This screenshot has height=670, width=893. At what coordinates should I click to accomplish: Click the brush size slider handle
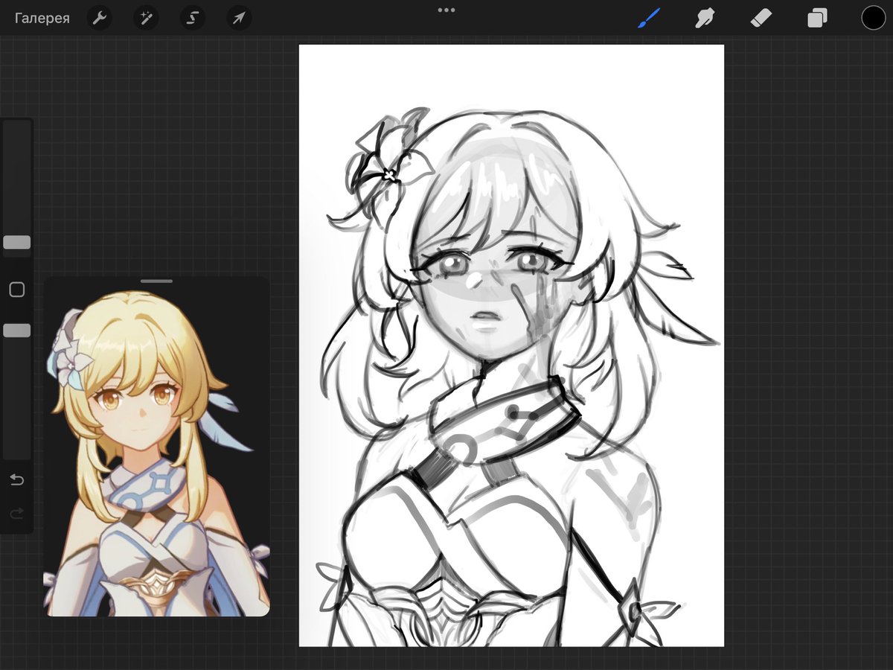[17, 242]
